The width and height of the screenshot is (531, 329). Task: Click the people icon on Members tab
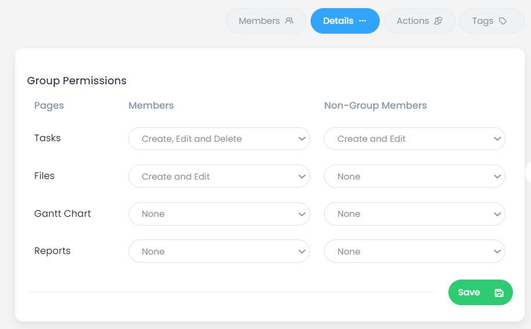click(289, 21)
